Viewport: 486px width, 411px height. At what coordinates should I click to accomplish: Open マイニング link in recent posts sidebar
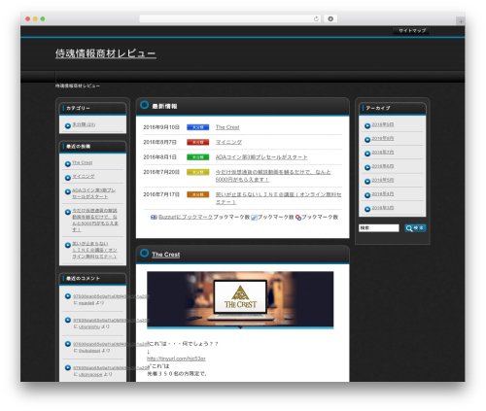[x=84, y=176]
